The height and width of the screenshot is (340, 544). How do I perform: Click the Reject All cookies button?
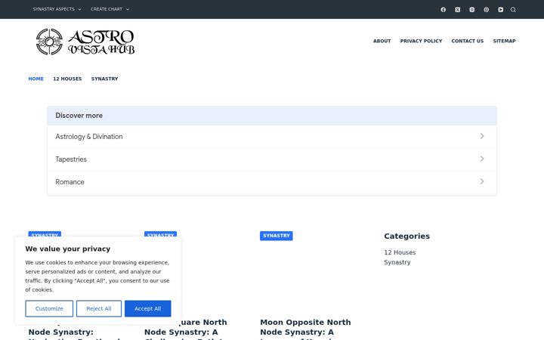tap(99, 308)
